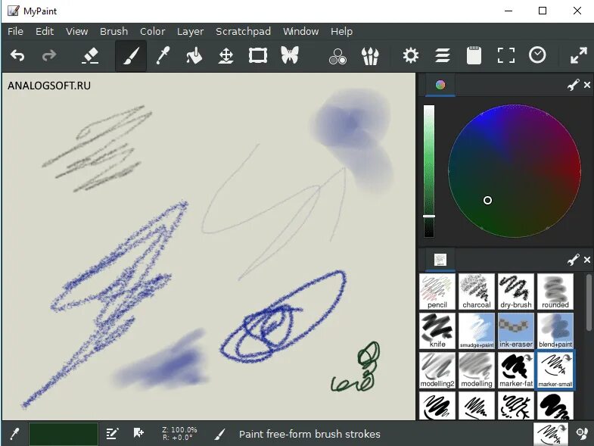
Task: Switch to the color wheel tab
Action: (440, 85)
